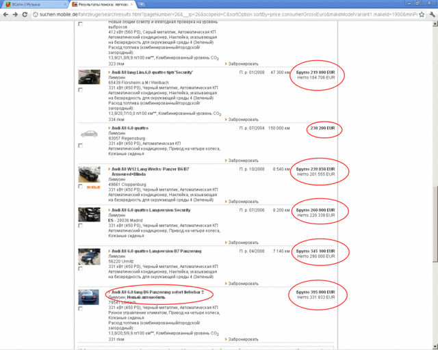Tick checkbox for Audi A8 Langversion B7 Panzerung

(81, 269)
